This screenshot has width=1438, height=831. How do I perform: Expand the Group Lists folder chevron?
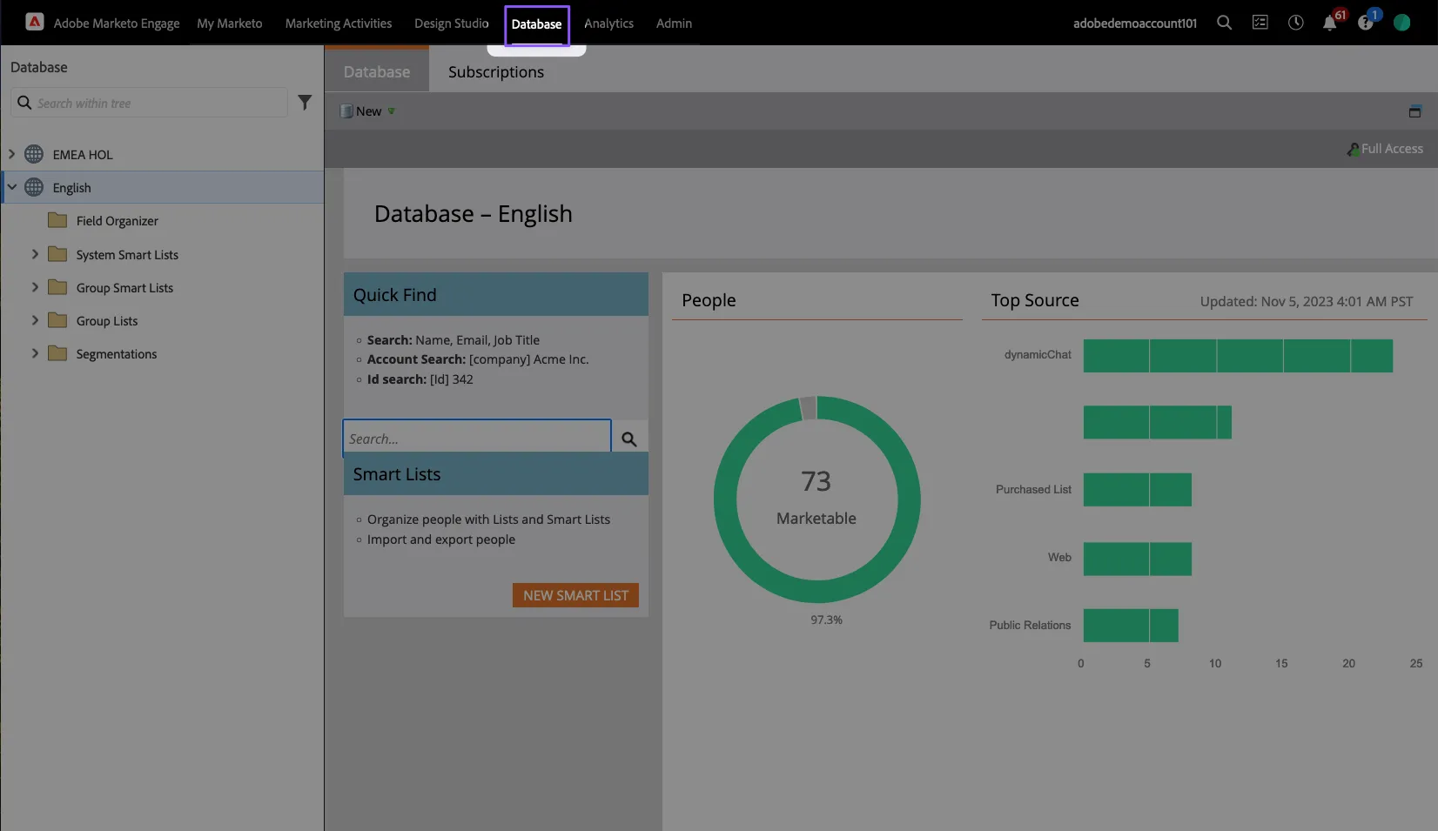tap(35, 320)
